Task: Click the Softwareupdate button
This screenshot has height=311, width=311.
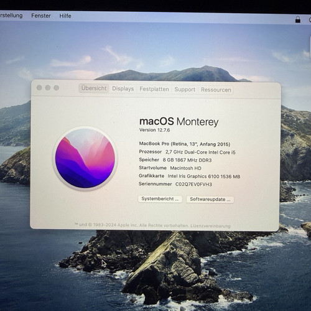Action: point(210,200)
